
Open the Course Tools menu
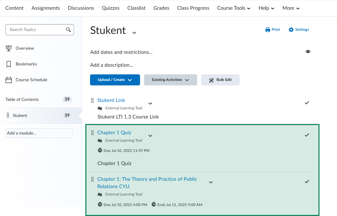point(234,8)
